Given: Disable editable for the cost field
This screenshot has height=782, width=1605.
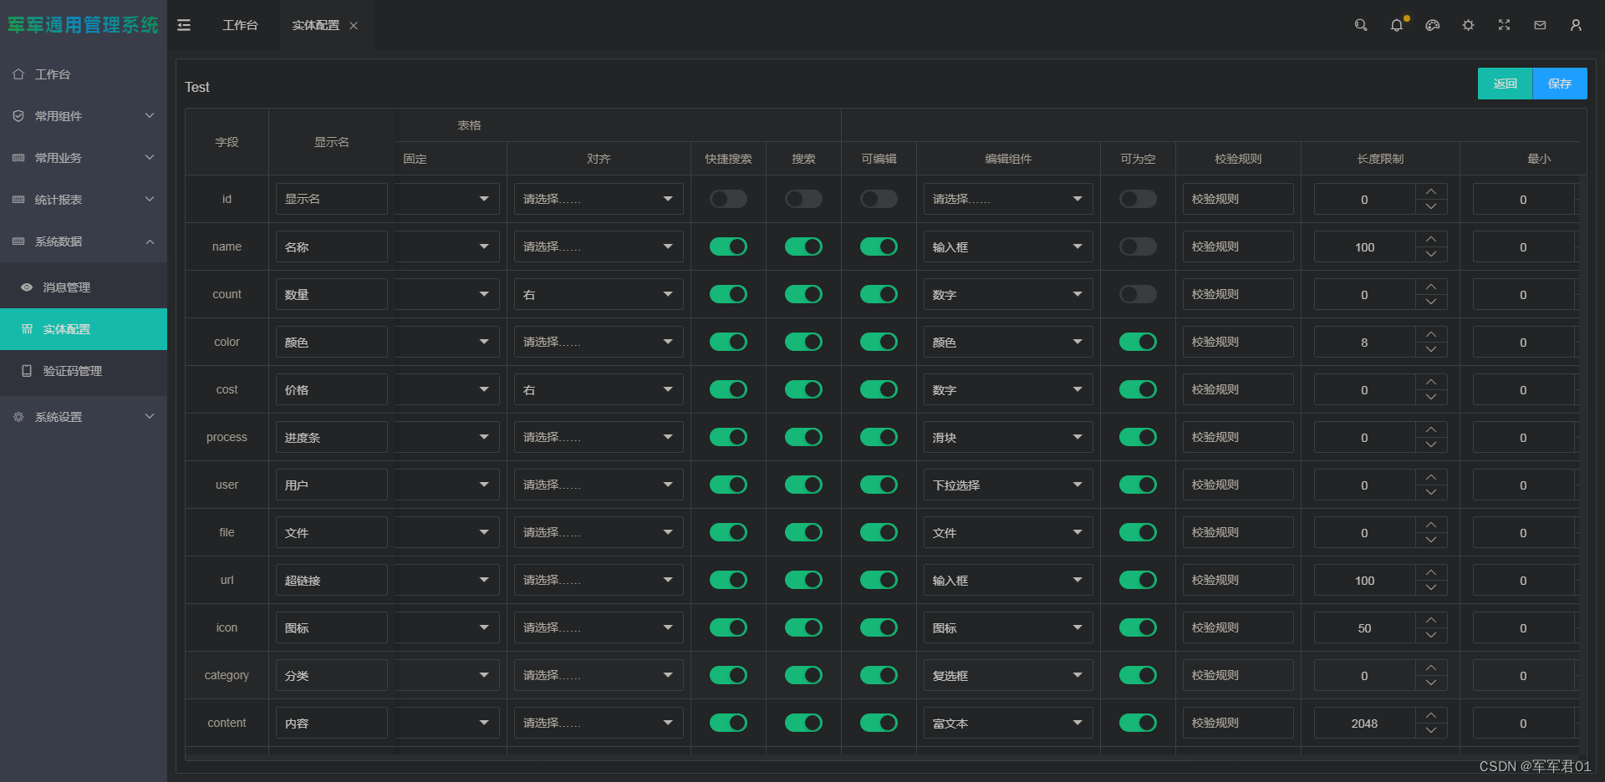Looking at the screenshot, I should pyautogui.click(x=879, y=389).
